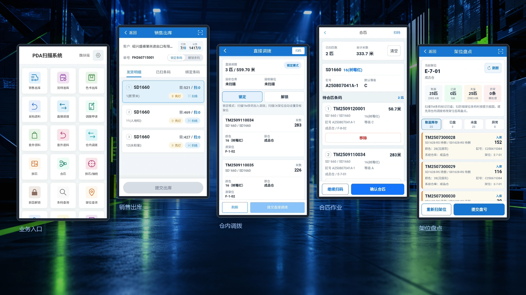Image resolution: width=526 pixels, height=295 pixels.
Task: Switch to 已扫条码 tab
Action: point(163,72)
